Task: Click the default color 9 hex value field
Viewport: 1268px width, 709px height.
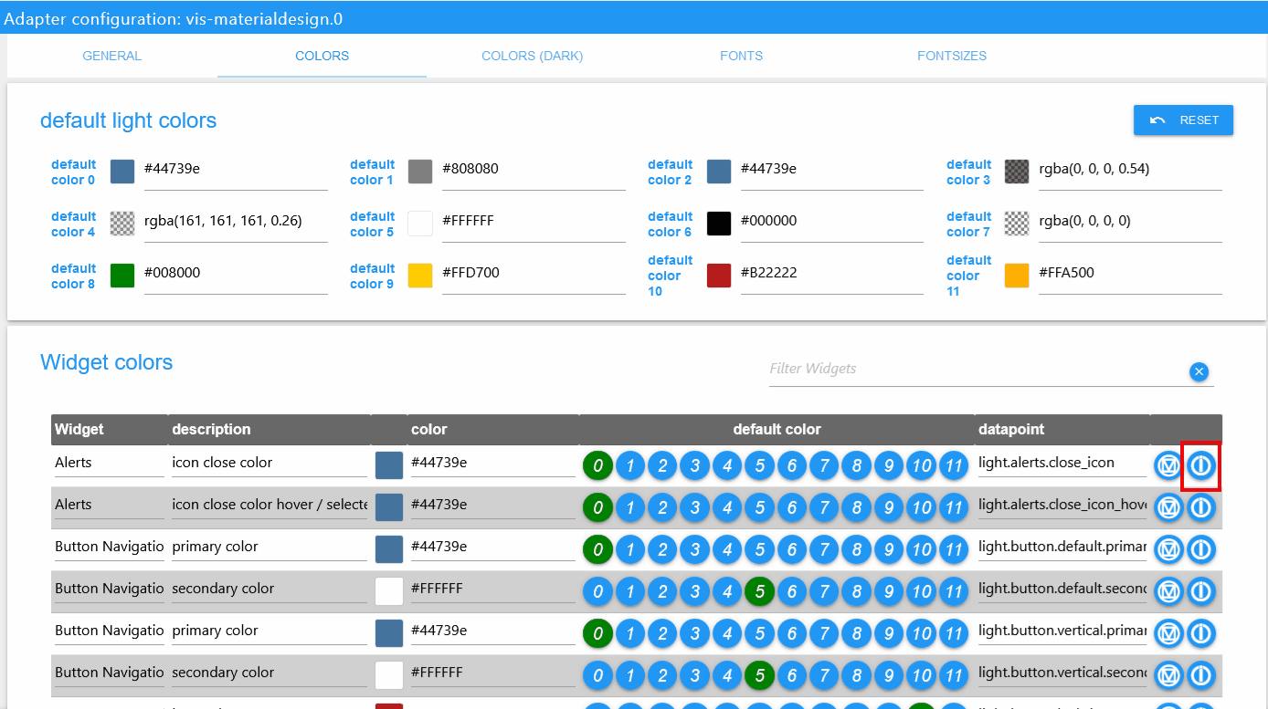Action: click(x=534, y=273)
